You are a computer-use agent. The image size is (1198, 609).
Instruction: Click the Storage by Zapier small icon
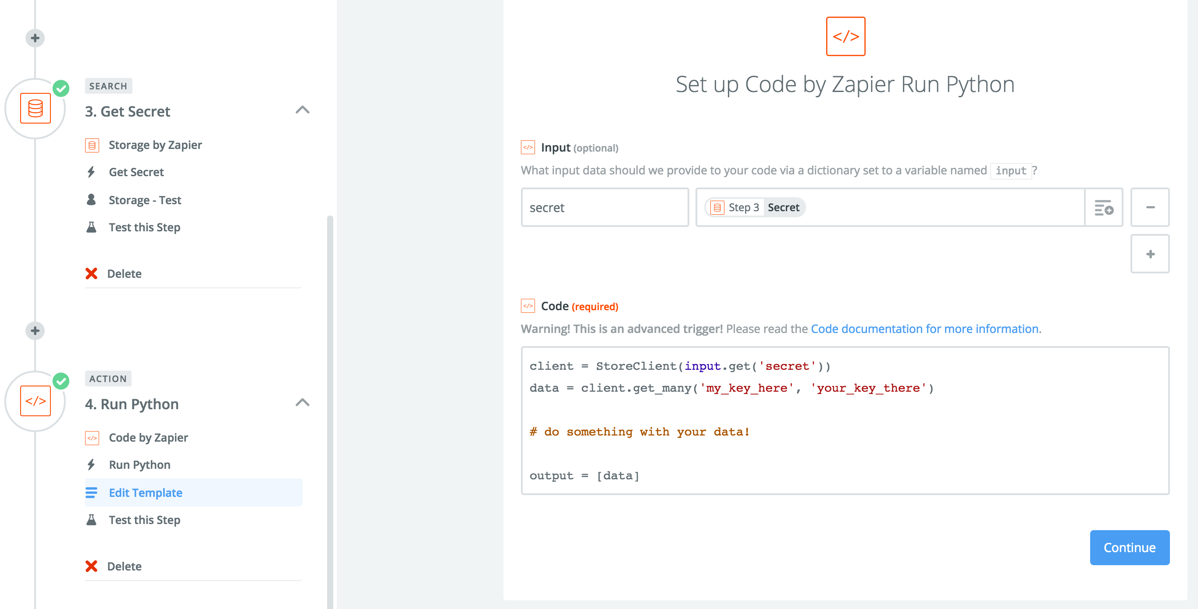pos(92,145)
